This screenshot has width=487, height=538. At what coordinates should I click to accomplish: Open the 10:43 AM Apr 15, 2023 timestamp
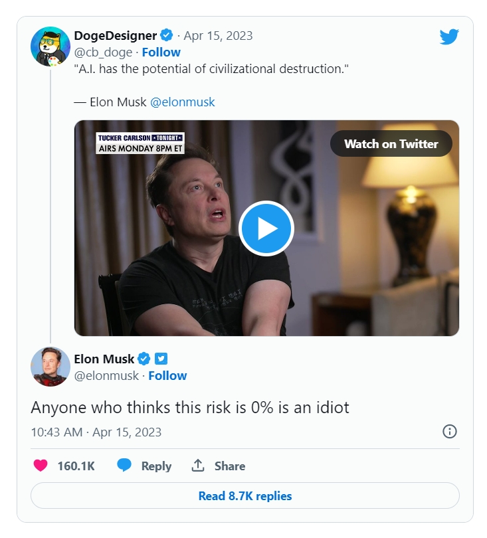96,432
